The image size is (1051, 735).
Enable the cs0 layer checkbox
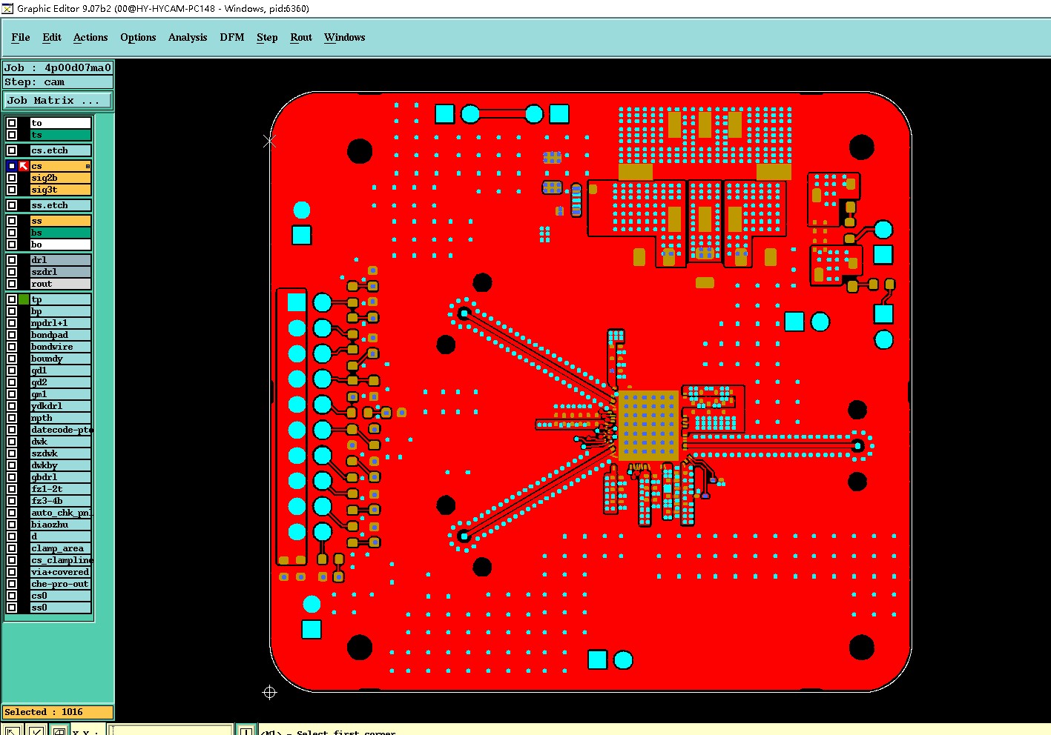(x=12, y=596)
